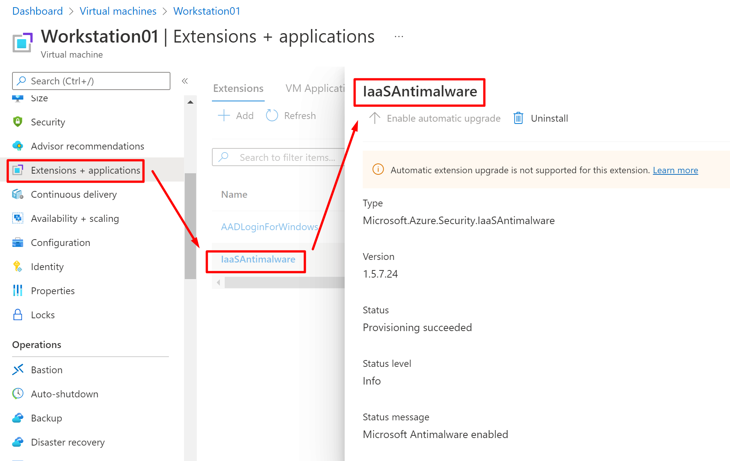Screen dimensions: 730x461
Task: Open the Learn more link
Action: 675,170
